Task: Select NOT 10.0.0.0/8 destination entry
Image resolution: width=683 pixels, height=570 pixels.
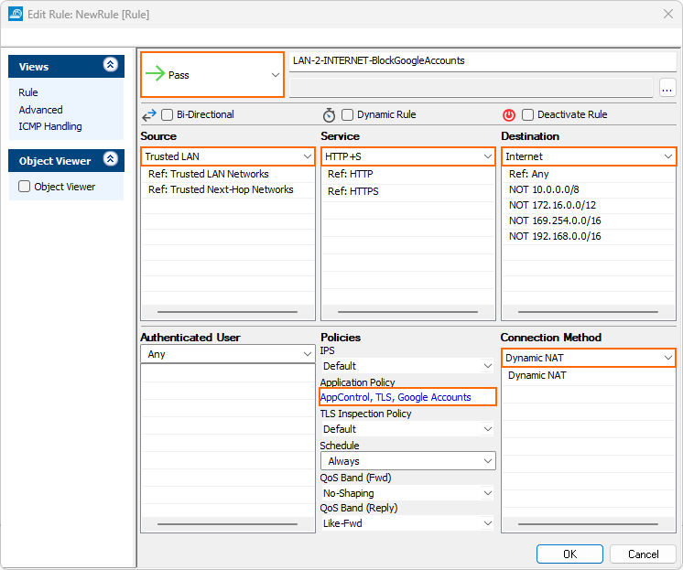Action: point(589,189)
